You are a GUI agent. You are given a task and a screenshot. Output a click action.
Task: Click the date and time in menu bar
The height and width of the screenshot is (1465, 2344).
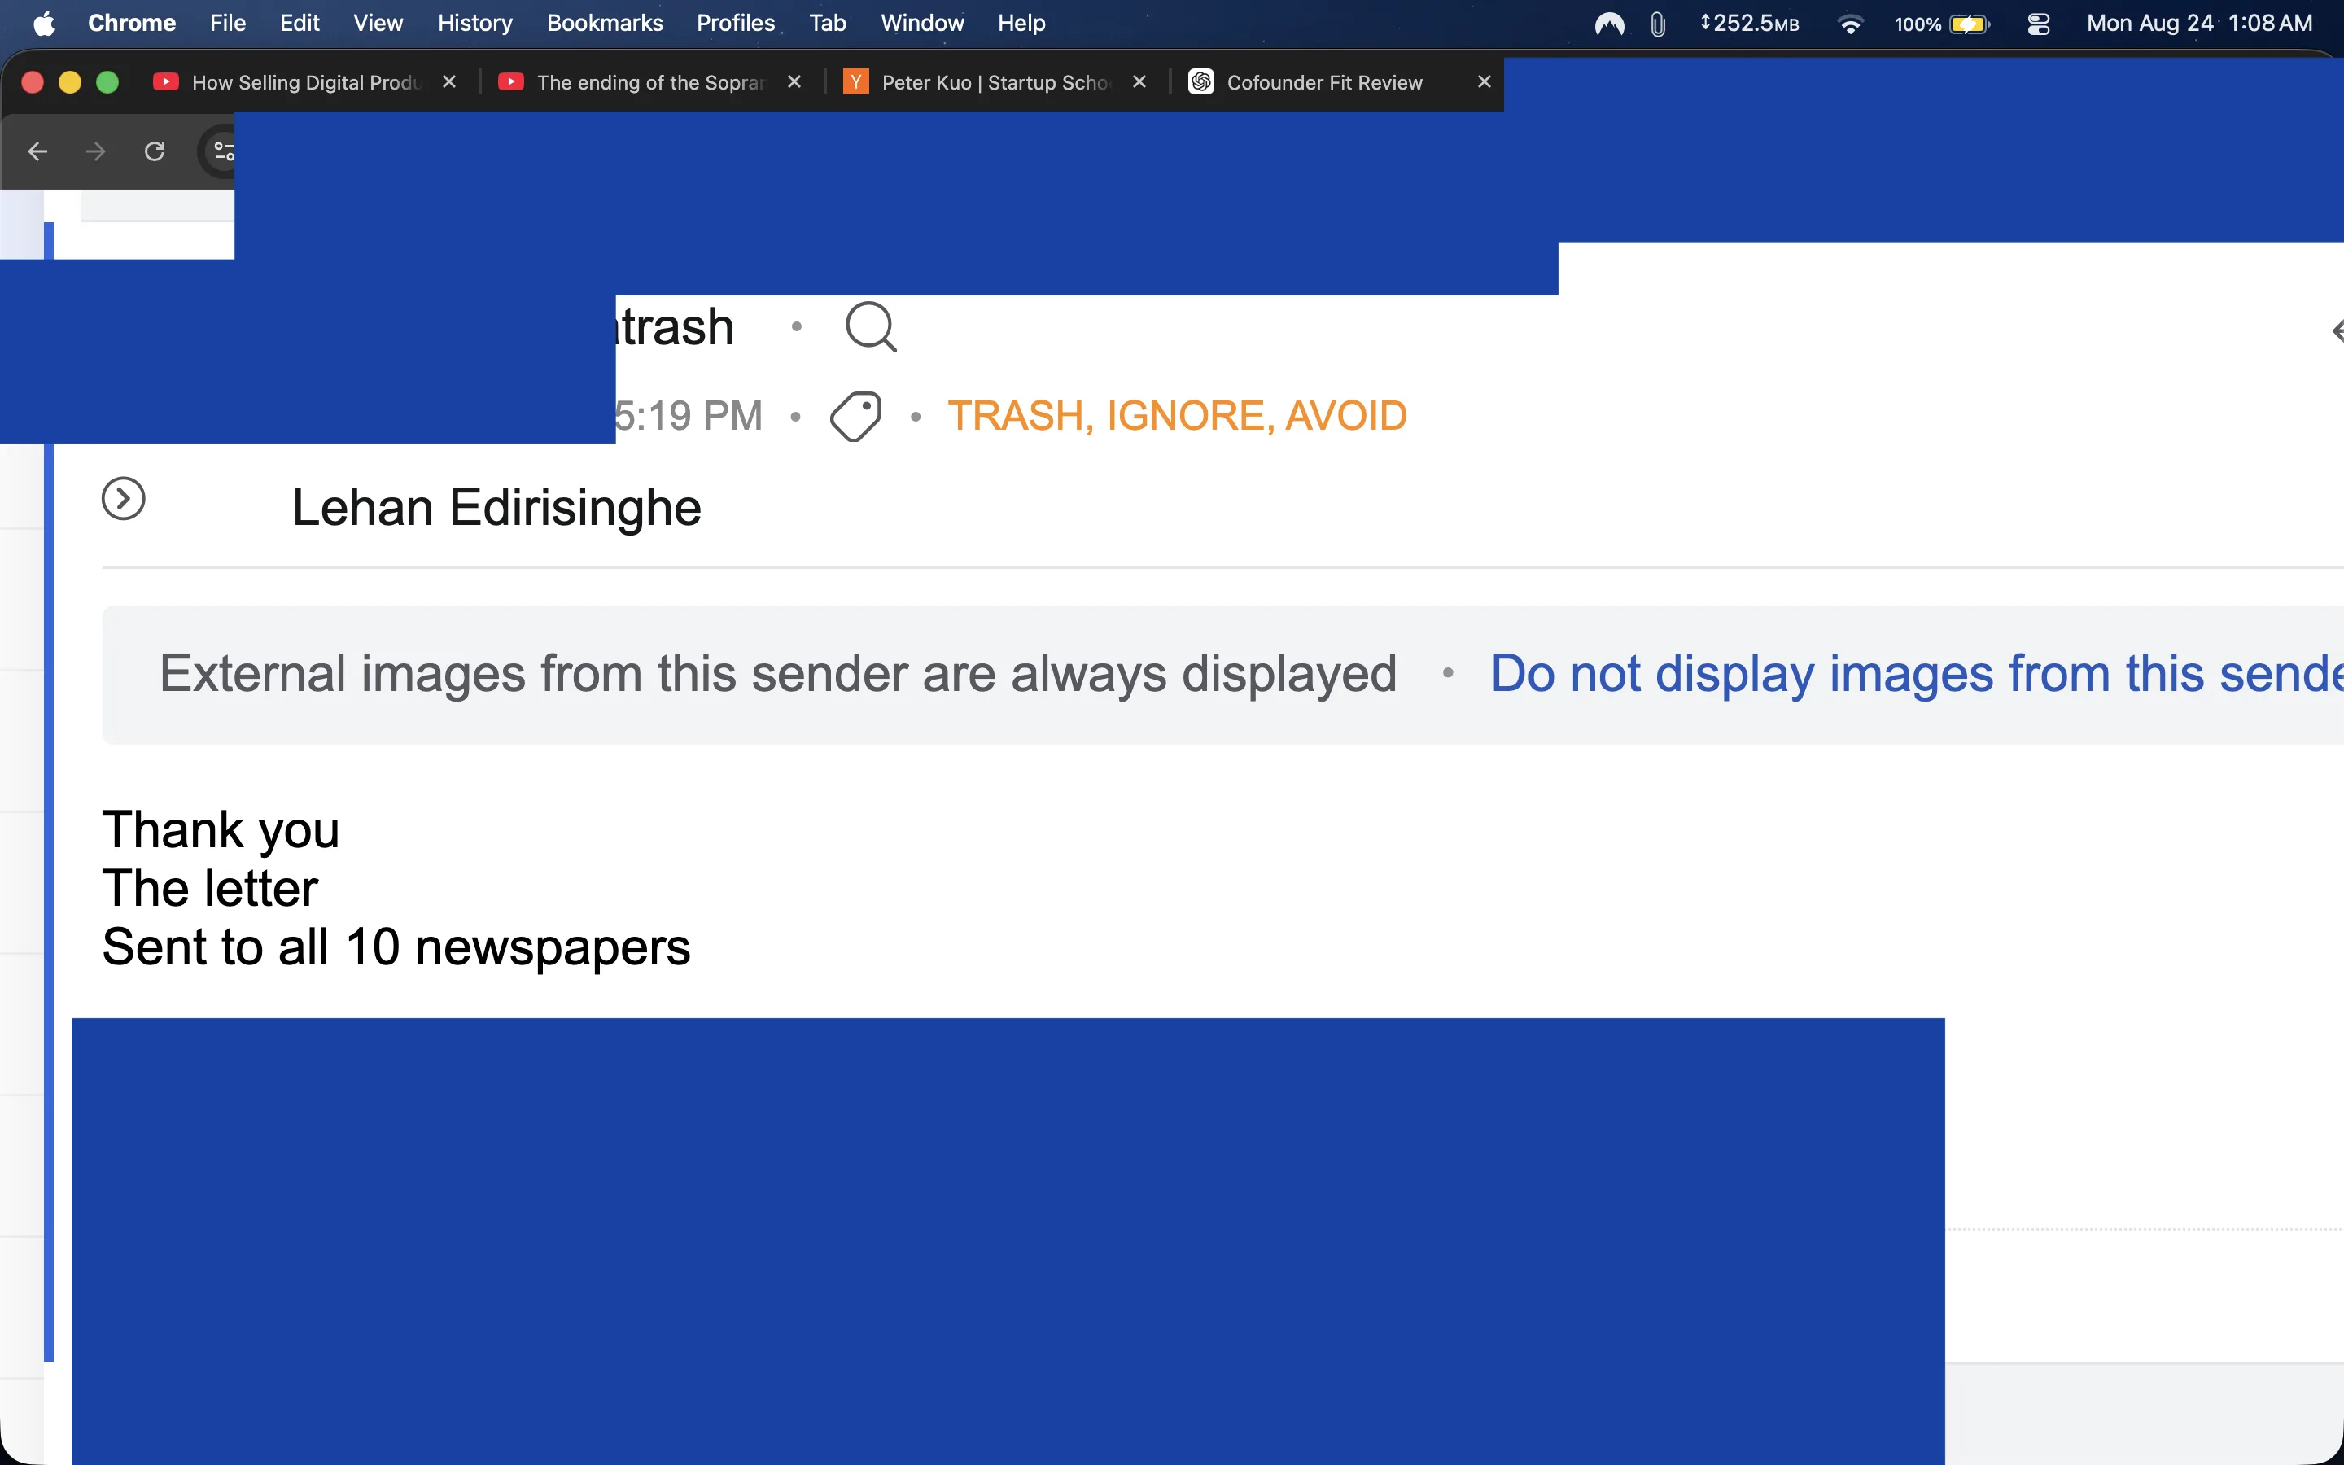click(2198, 24)
